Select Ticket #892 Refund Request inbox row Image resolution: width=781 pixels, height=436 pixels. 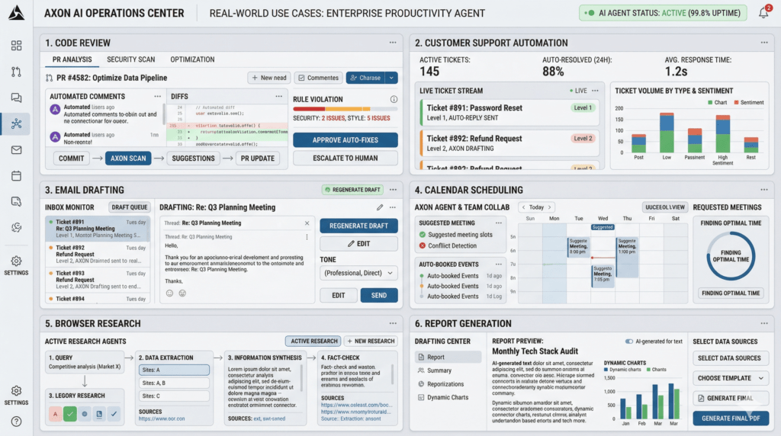click(x=98, y=254)
